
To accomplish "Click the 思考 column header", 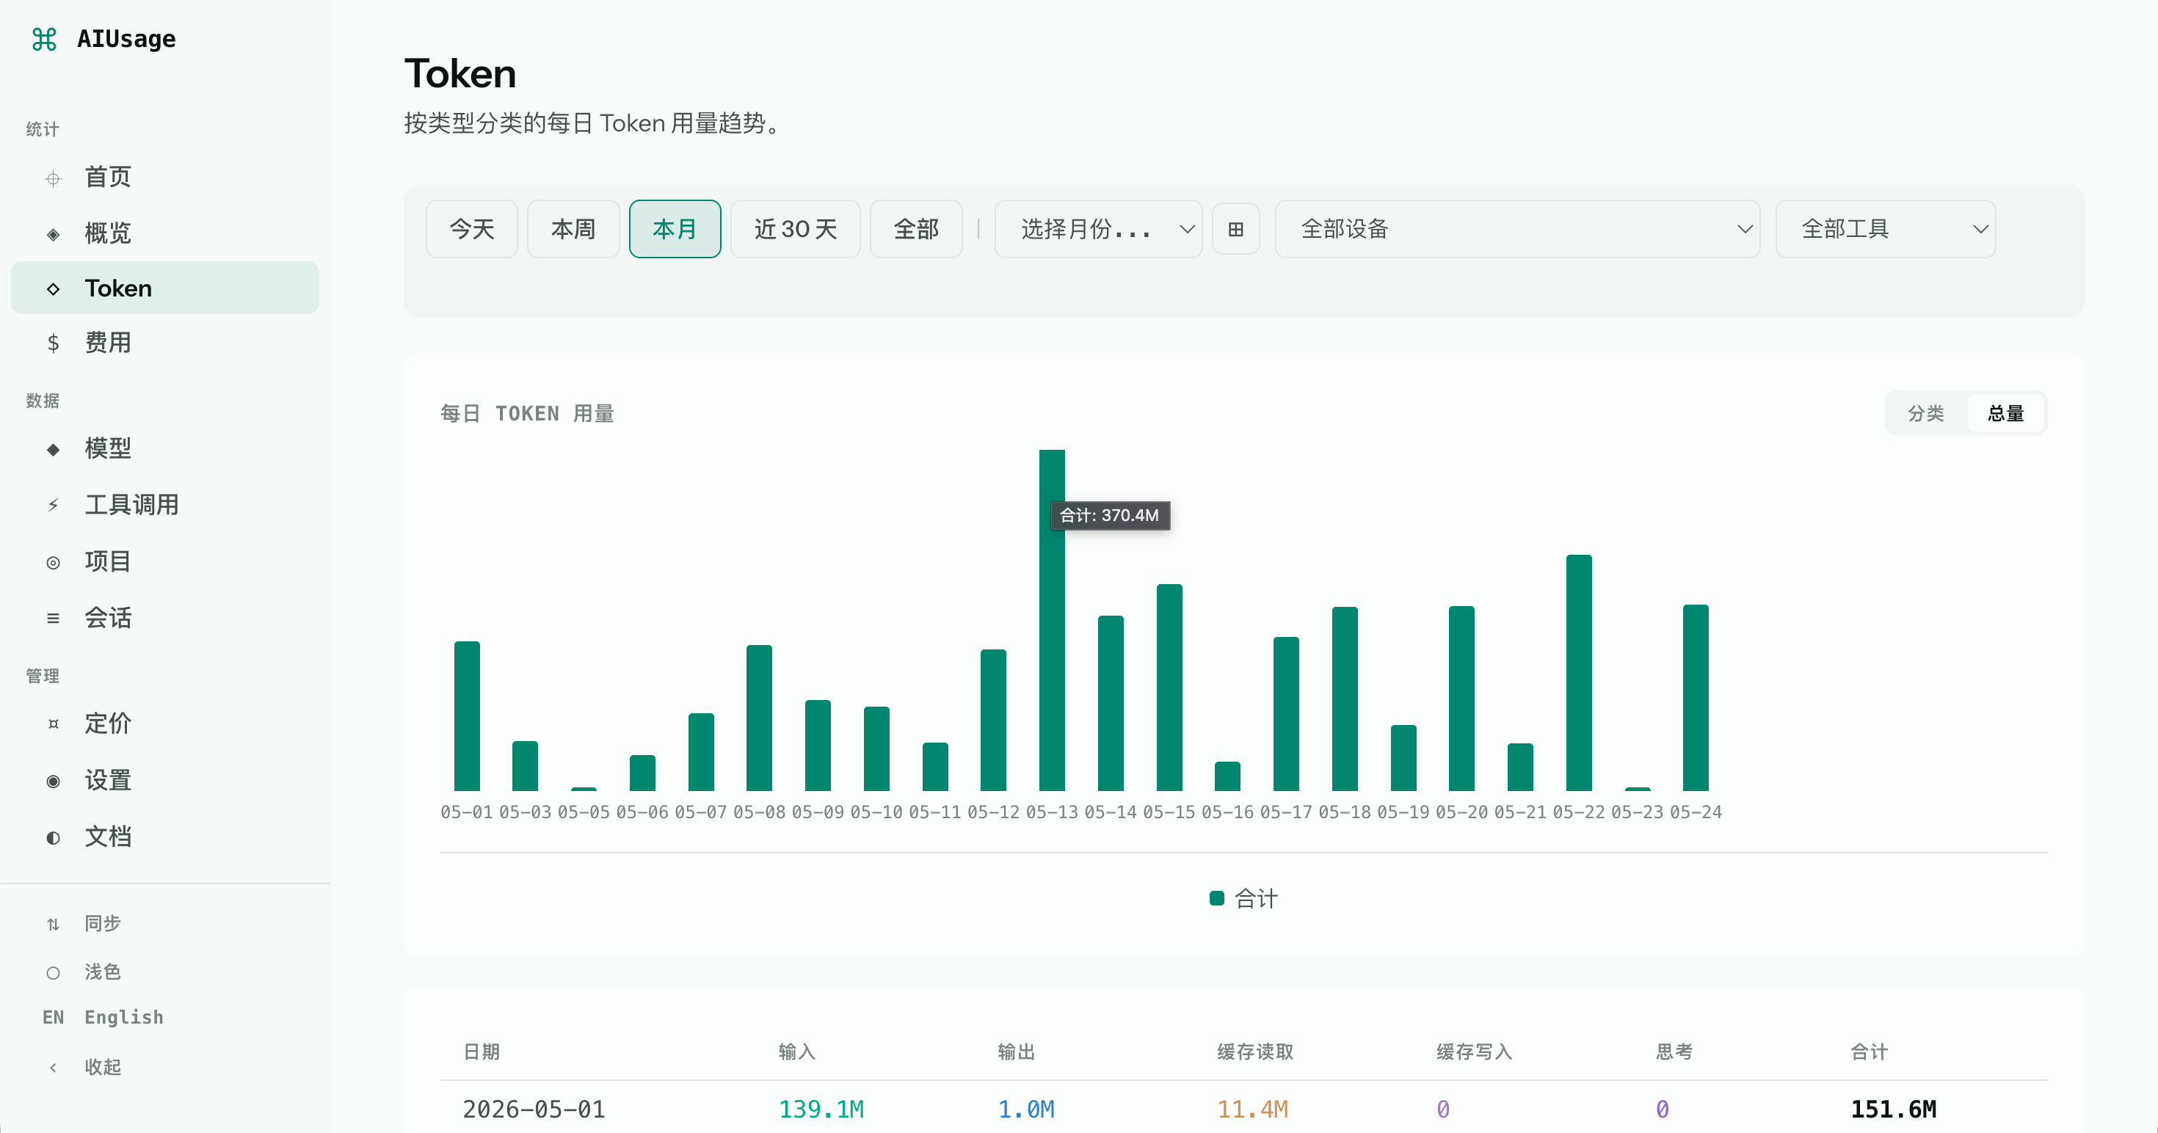I will pos(1674,1052).
